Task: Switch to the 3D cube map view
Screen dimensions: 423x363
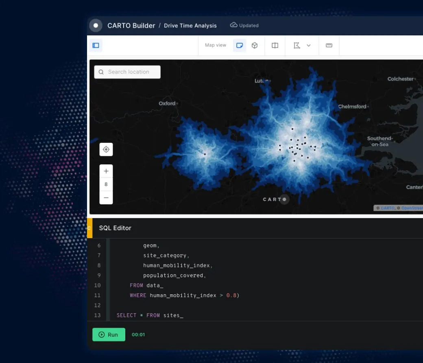Action: (x=255, y=45)
